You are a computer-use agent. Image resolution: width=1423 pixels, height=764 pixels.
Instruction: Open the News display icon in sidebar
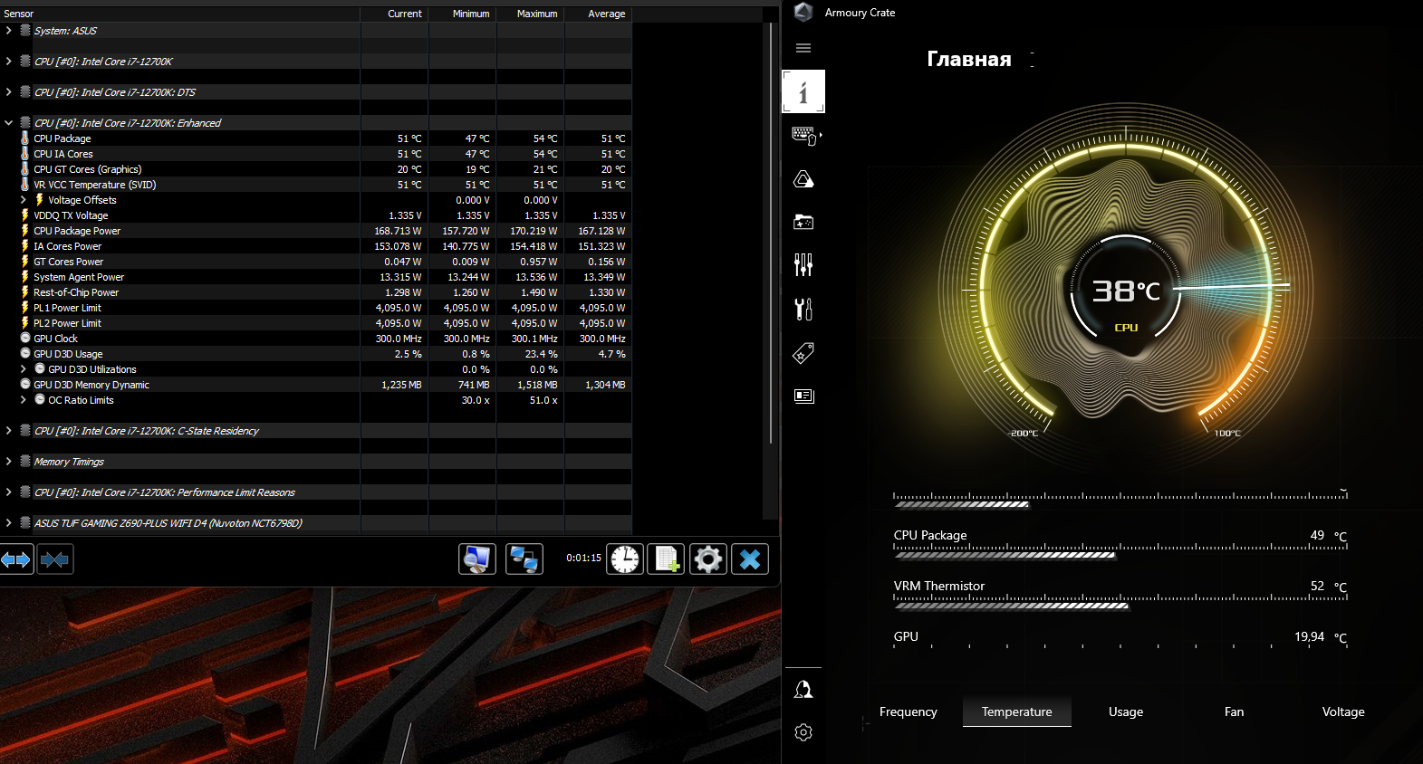click(x=803, y=396)
